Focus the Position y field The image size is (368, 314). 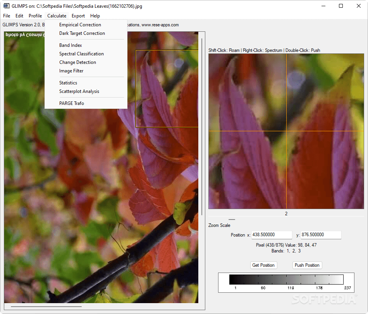click(321, 235)
